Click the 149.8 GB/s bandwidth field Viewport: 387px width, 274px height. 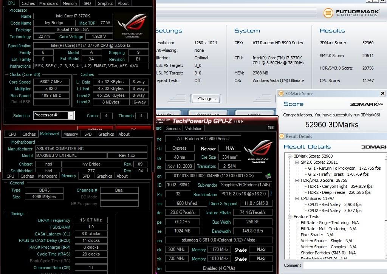pyautogui.click(x=253, y=231)
